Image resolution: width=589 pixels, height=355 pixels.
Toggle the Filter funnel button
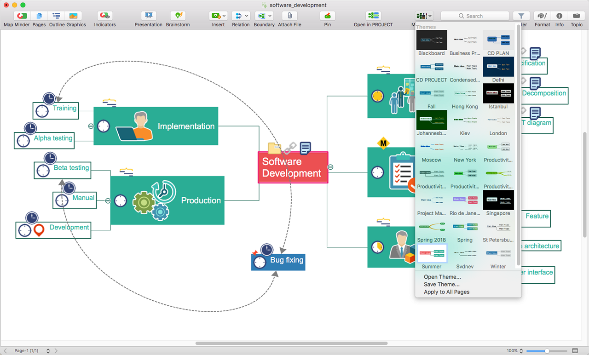click(521, 16)
